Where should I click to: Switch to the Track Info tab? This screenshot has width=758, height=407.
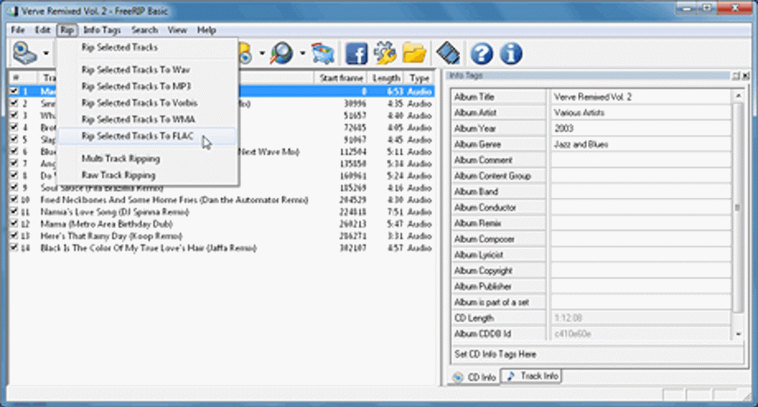[532, 376]
